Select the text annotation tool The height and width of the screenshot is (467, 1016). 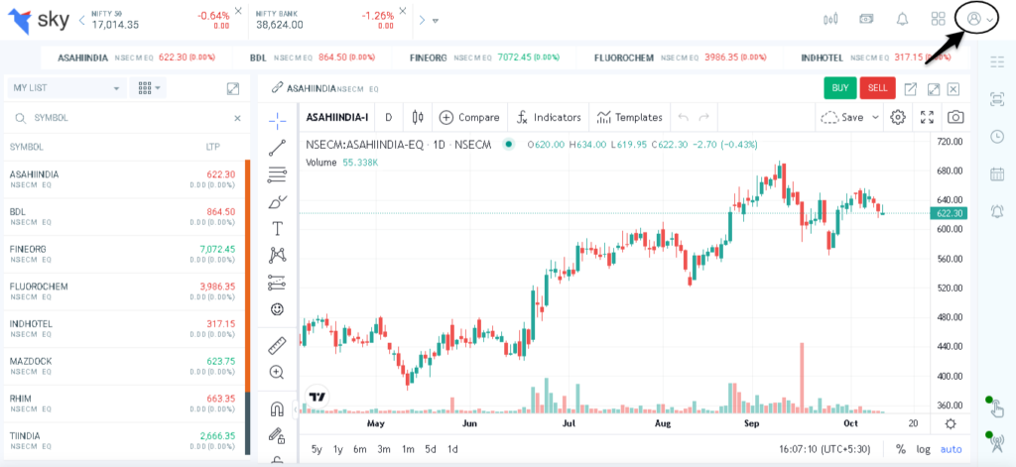pyautogui.click(x=278, y=229)
